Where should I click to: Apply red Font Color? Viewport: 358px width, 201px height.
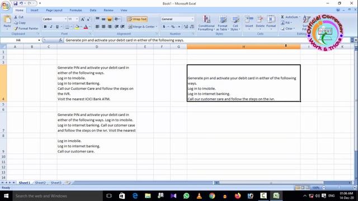tap(86, 27)
